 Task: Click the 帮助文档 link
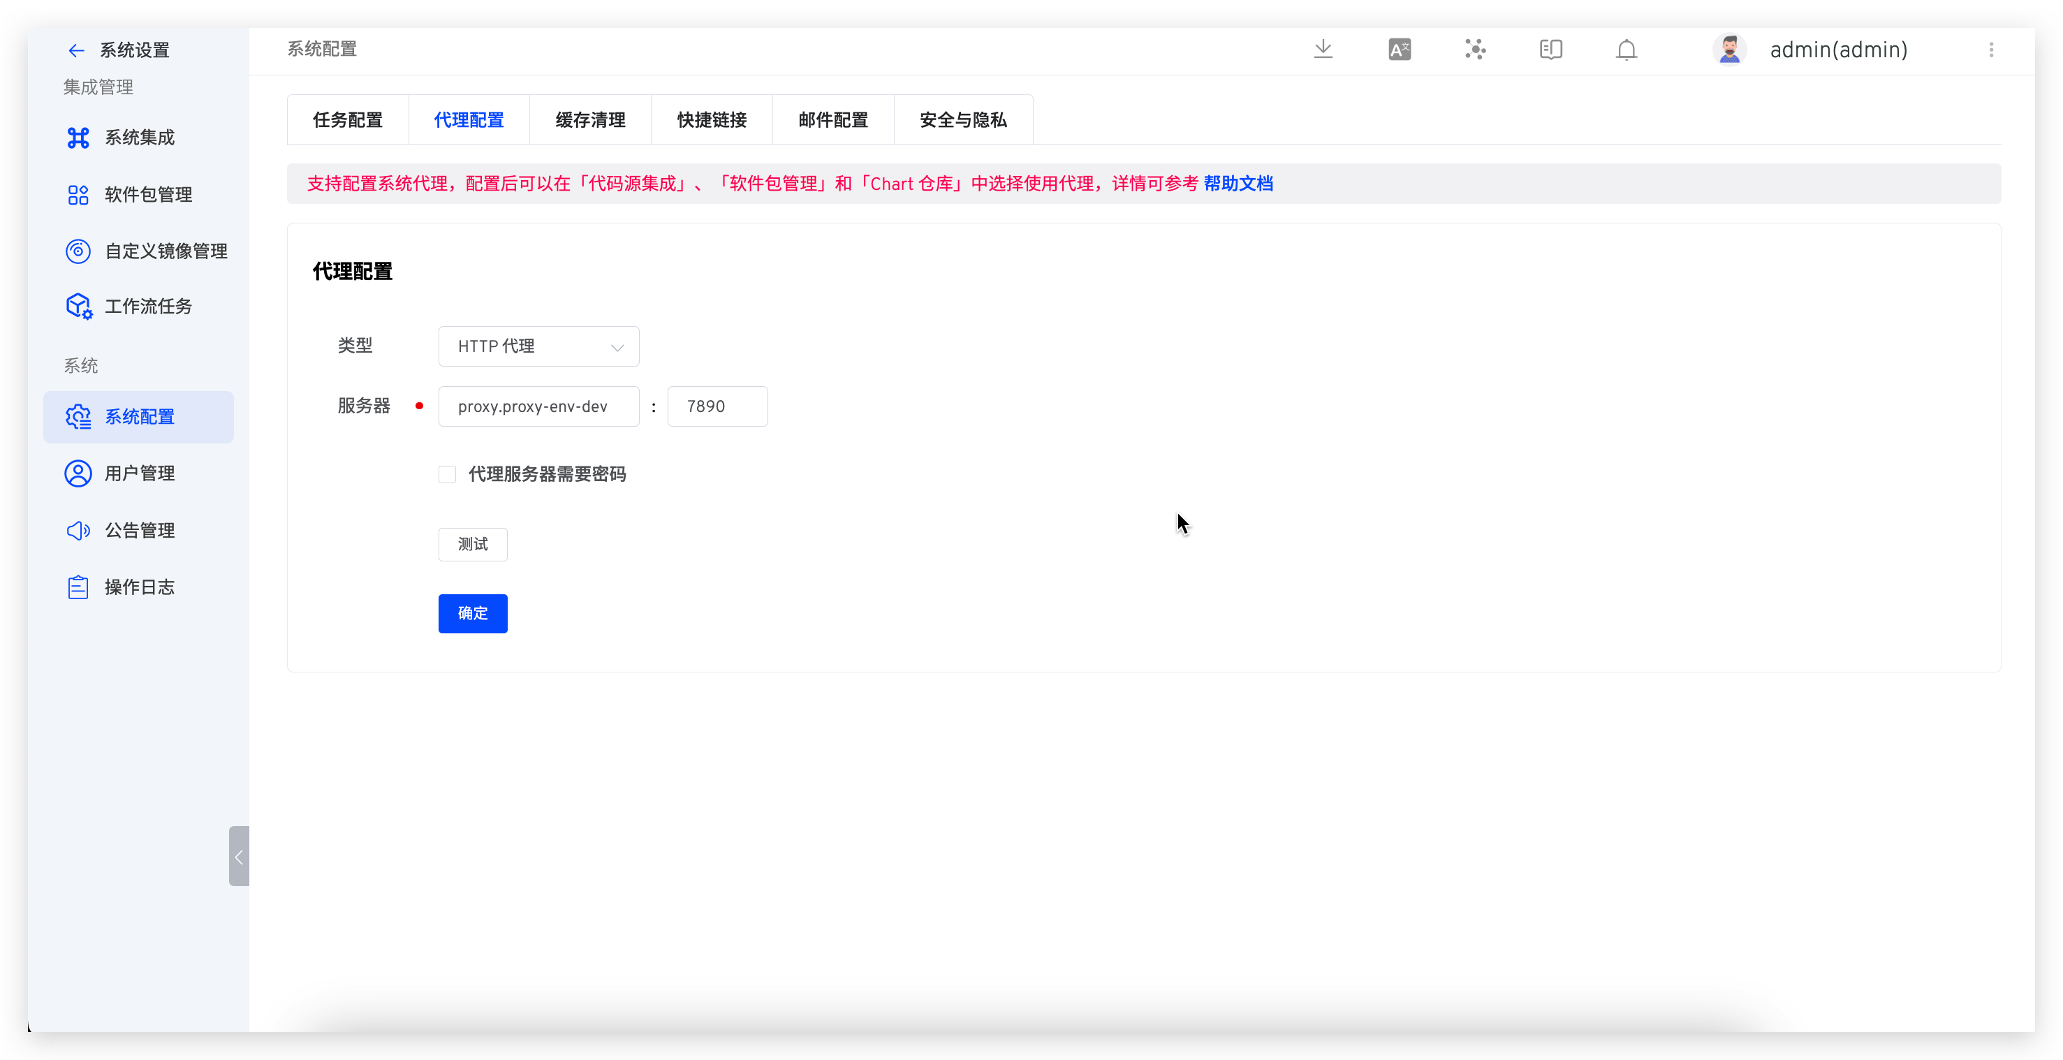coord(1239,184)
